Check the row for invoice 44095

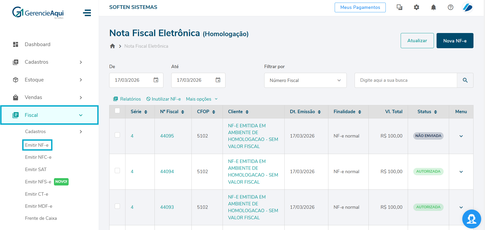pos(117,135)
